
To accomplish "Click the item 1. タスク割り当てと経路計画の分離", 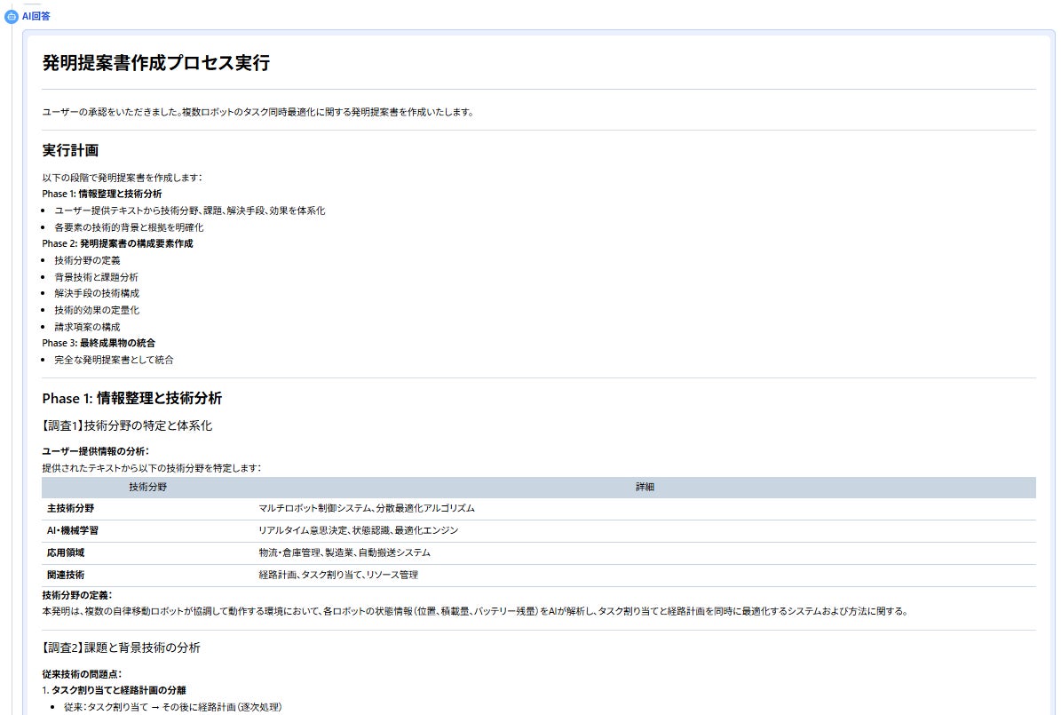I will click(114, 691).
